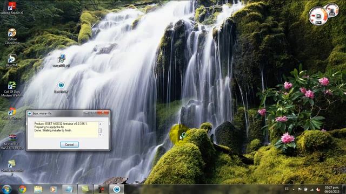Select the Call Of Duty Modern Warfare shortcut

coord(12,89)
